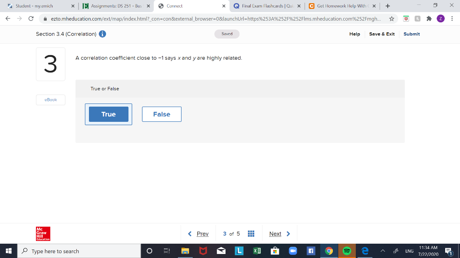Screen dimensions: 460x258
Task: Open Spotify from the taskbar
Action: point(347,251)
